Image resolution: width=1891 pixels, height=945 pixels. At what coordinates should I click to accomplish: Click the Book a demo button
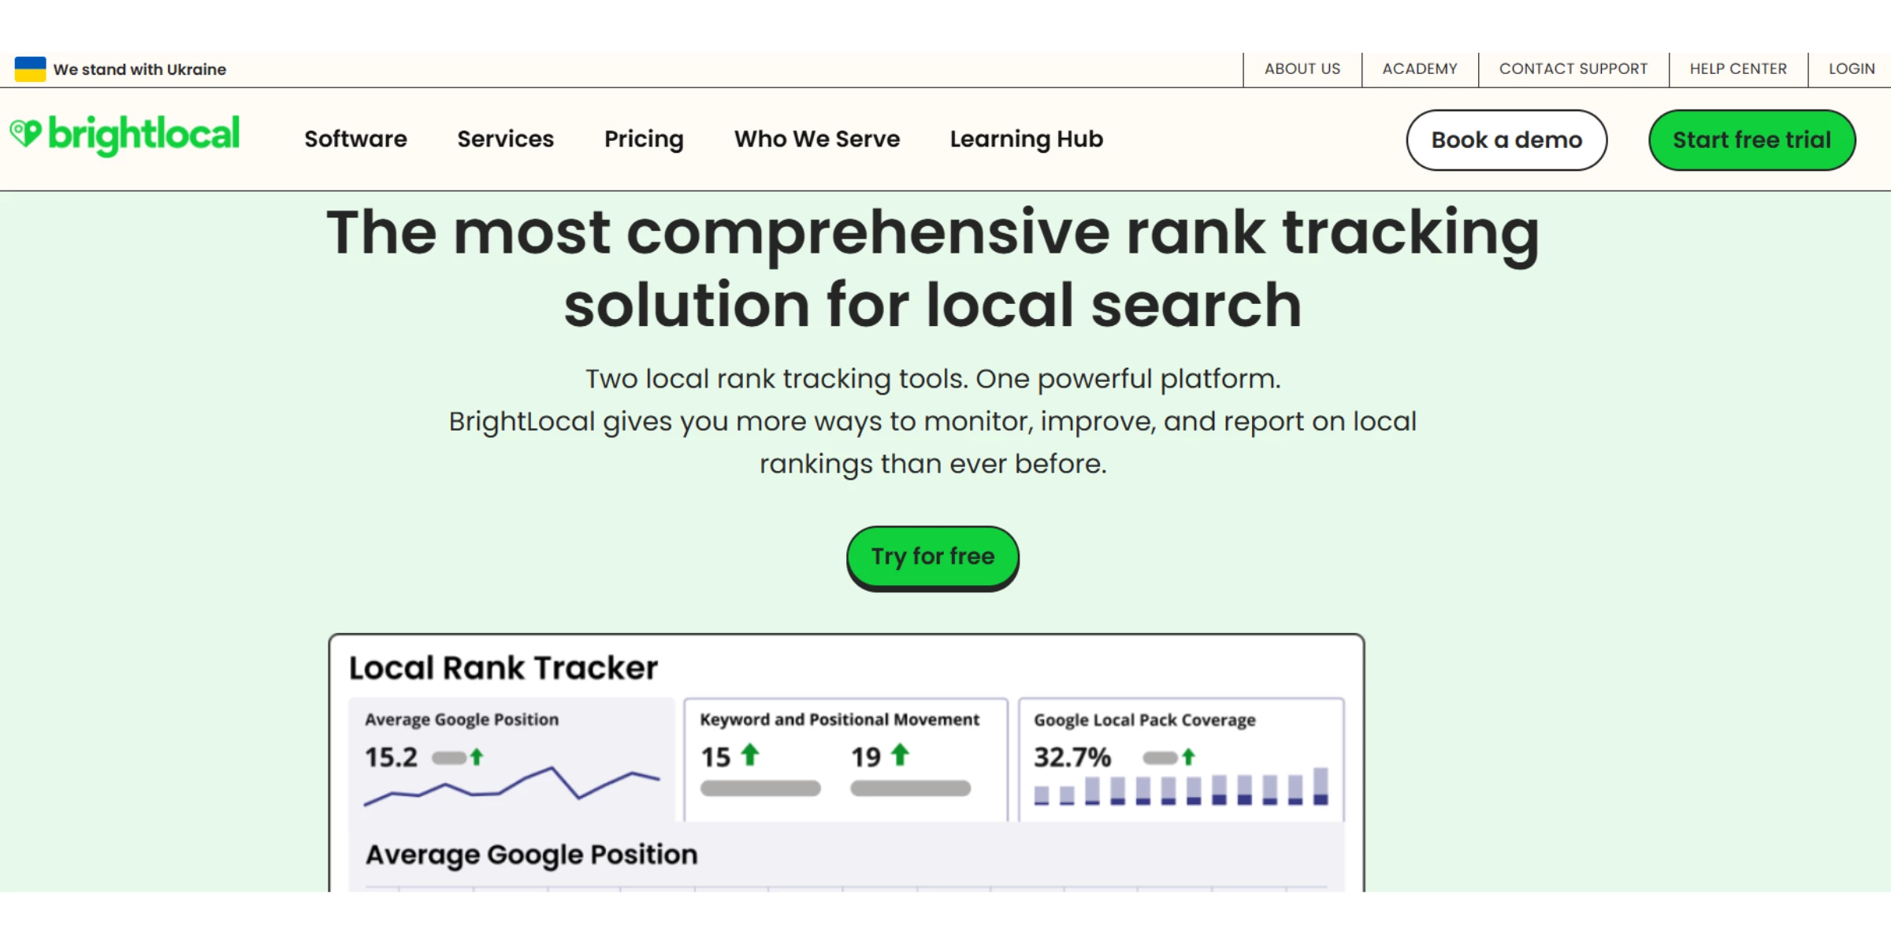[1506, 140]
